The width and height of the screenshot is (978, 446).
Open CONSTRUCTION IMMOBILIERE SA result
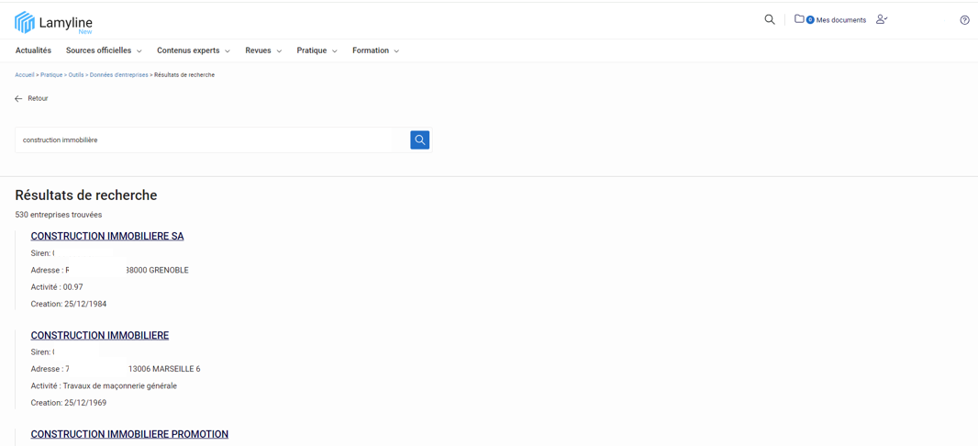107,236
